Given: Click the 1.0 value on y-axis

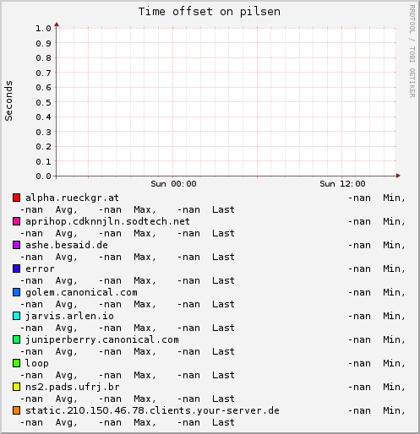Looking at the screenshot, I should (x=43, y=28).
